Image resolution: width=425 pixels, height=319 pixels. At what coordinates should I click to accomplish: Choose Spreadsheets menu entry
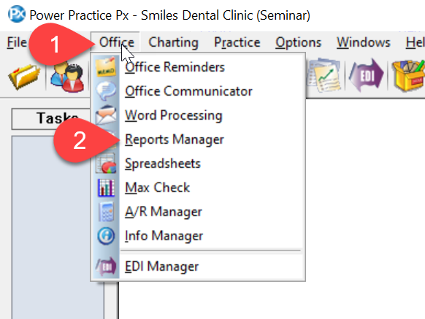(163, 164)
